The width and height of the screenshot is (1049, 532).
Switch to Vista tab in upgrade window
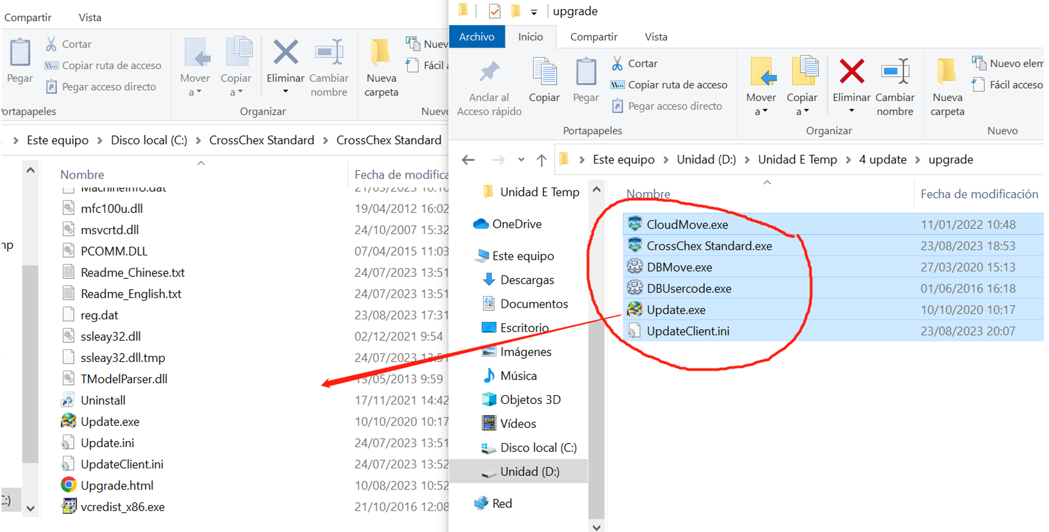pyautogui.click(x=656, y=36)
